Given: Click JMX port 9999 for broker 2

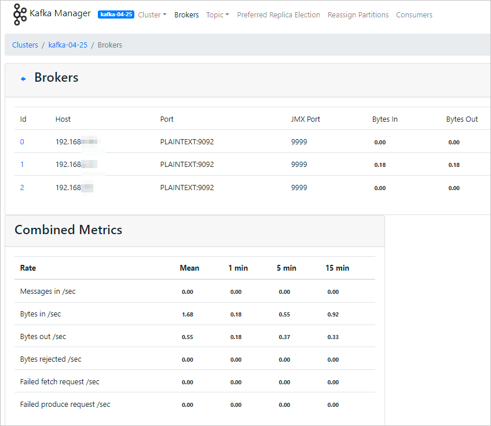Looking at the screenshot, I should tap(299, 187).
